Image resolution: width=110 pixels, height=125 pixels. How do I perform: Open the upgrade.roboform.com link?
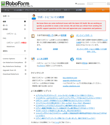[71, 81]
